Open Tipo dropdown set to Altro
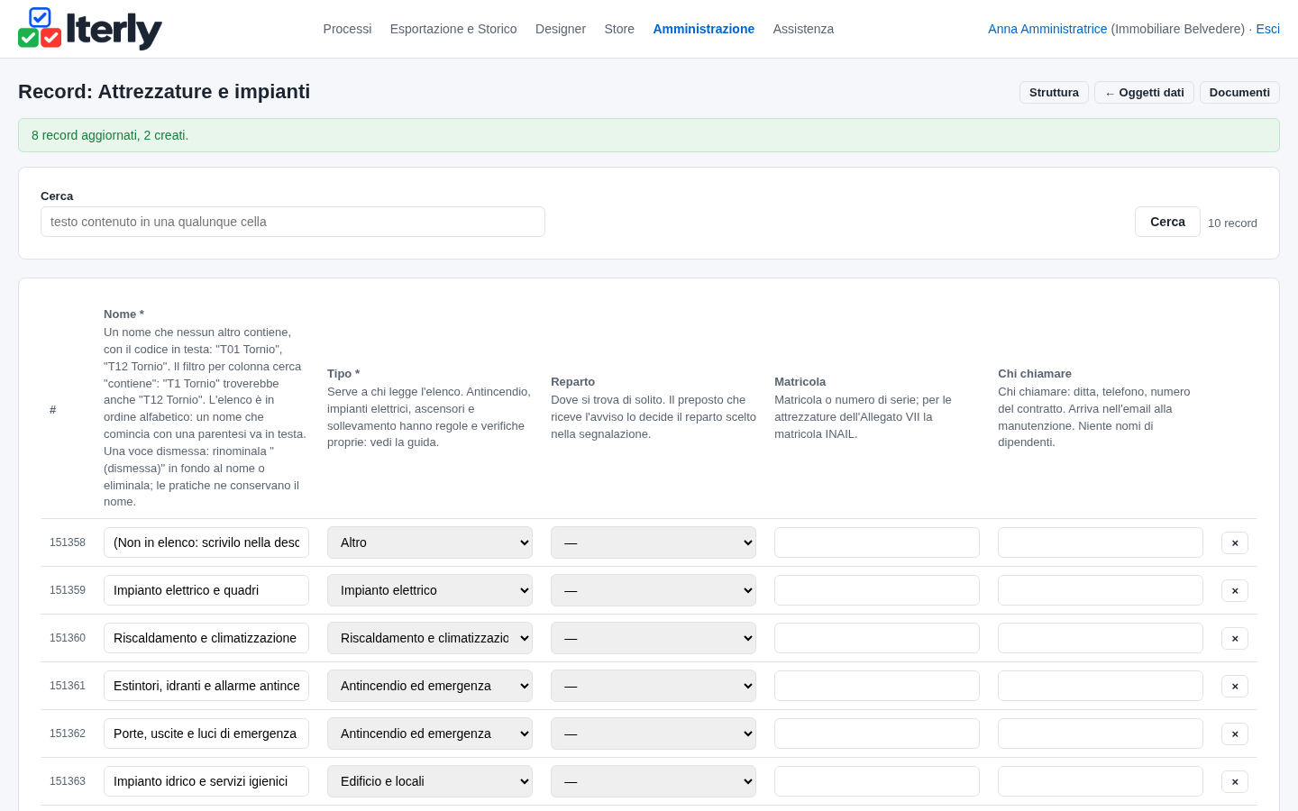Image resolution: width=1298 pixels, height=811 pixels. coord(430,542)
